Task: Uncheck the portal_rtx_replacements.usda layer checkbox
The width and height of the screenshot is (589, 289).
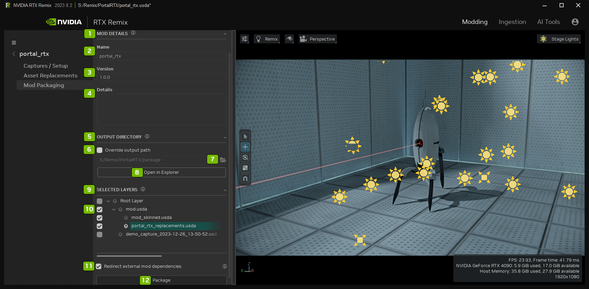Action: pos(100,226)
